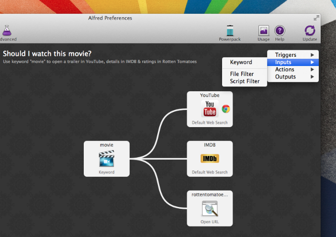336x237 pixels.
Task: Click the IMDb logo in the IMDB node
Action: [x=210, y=159]
